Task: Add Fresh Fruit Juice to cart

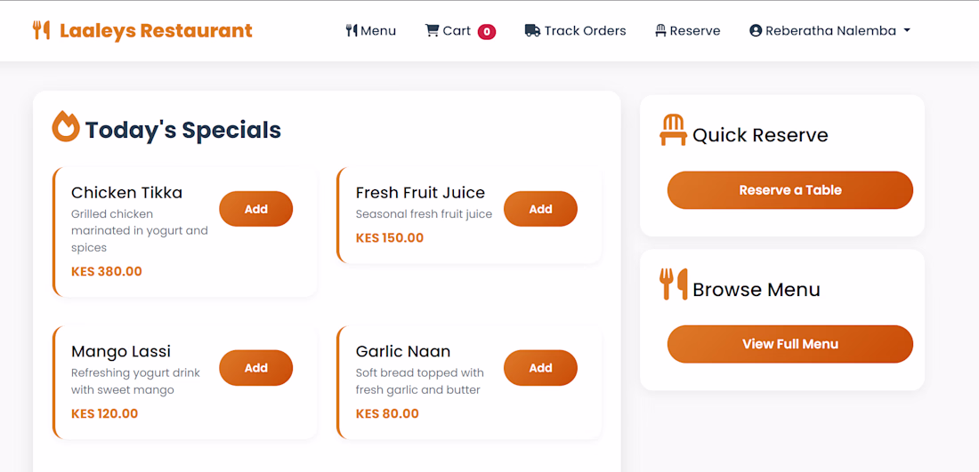Action: [541, 209]
